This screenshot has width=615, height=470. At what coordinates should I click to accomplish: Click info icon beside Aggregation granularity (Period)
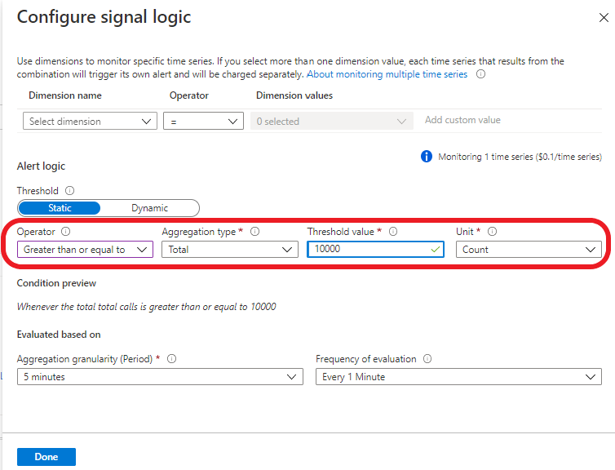[x=172, y=359]
